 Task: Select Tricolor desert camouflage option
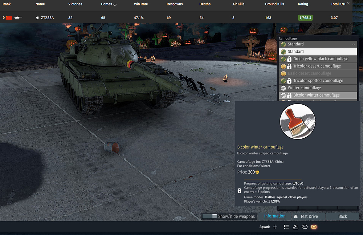(x=318, y=66)
